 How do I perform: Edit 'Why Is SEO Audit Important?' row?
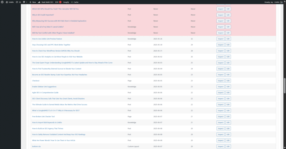[228, 15]
